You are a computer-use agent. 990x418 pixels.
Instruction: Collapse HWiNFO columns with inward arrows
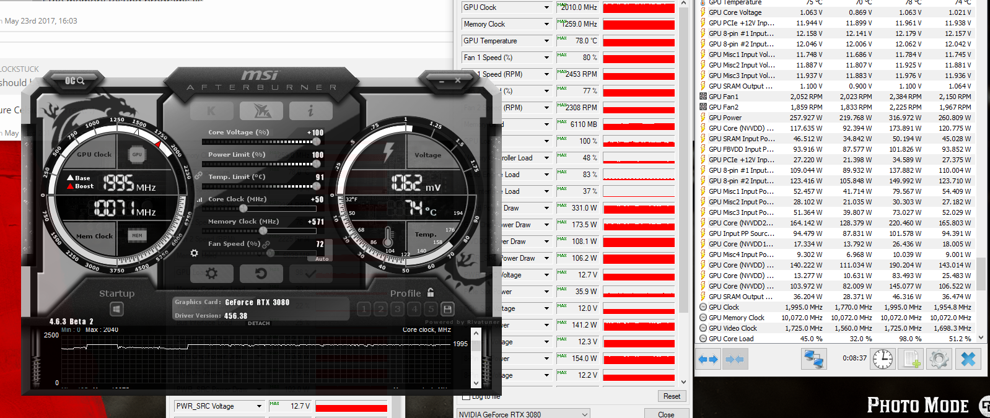click(x=735, y=359)
